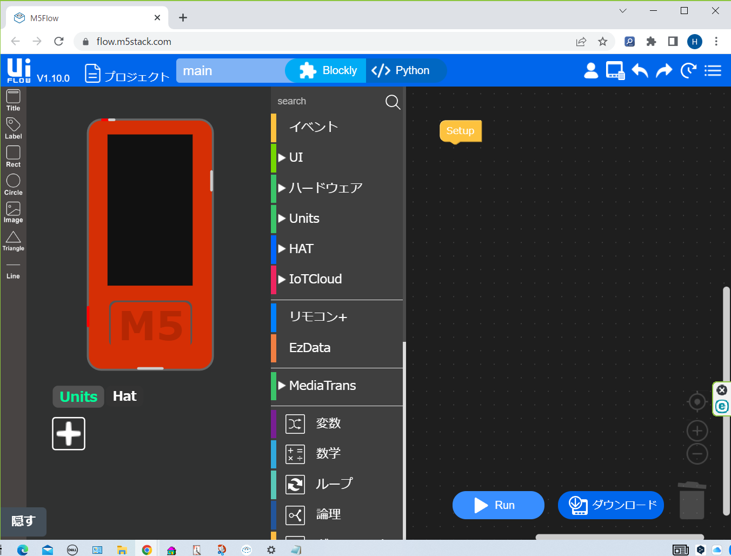This screenshot has width=731, height=556.
Task: Open the イベント block category
Action: [x=337, y=127]
